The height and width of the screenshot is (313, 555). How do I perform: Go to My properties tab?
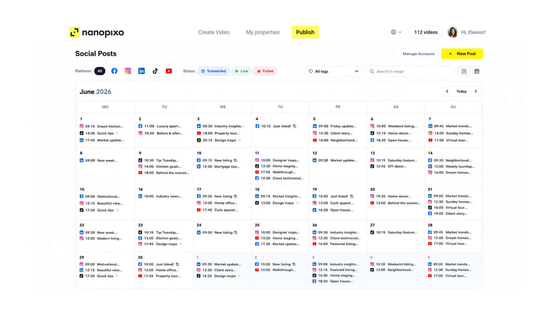click(x=263, y=32)
